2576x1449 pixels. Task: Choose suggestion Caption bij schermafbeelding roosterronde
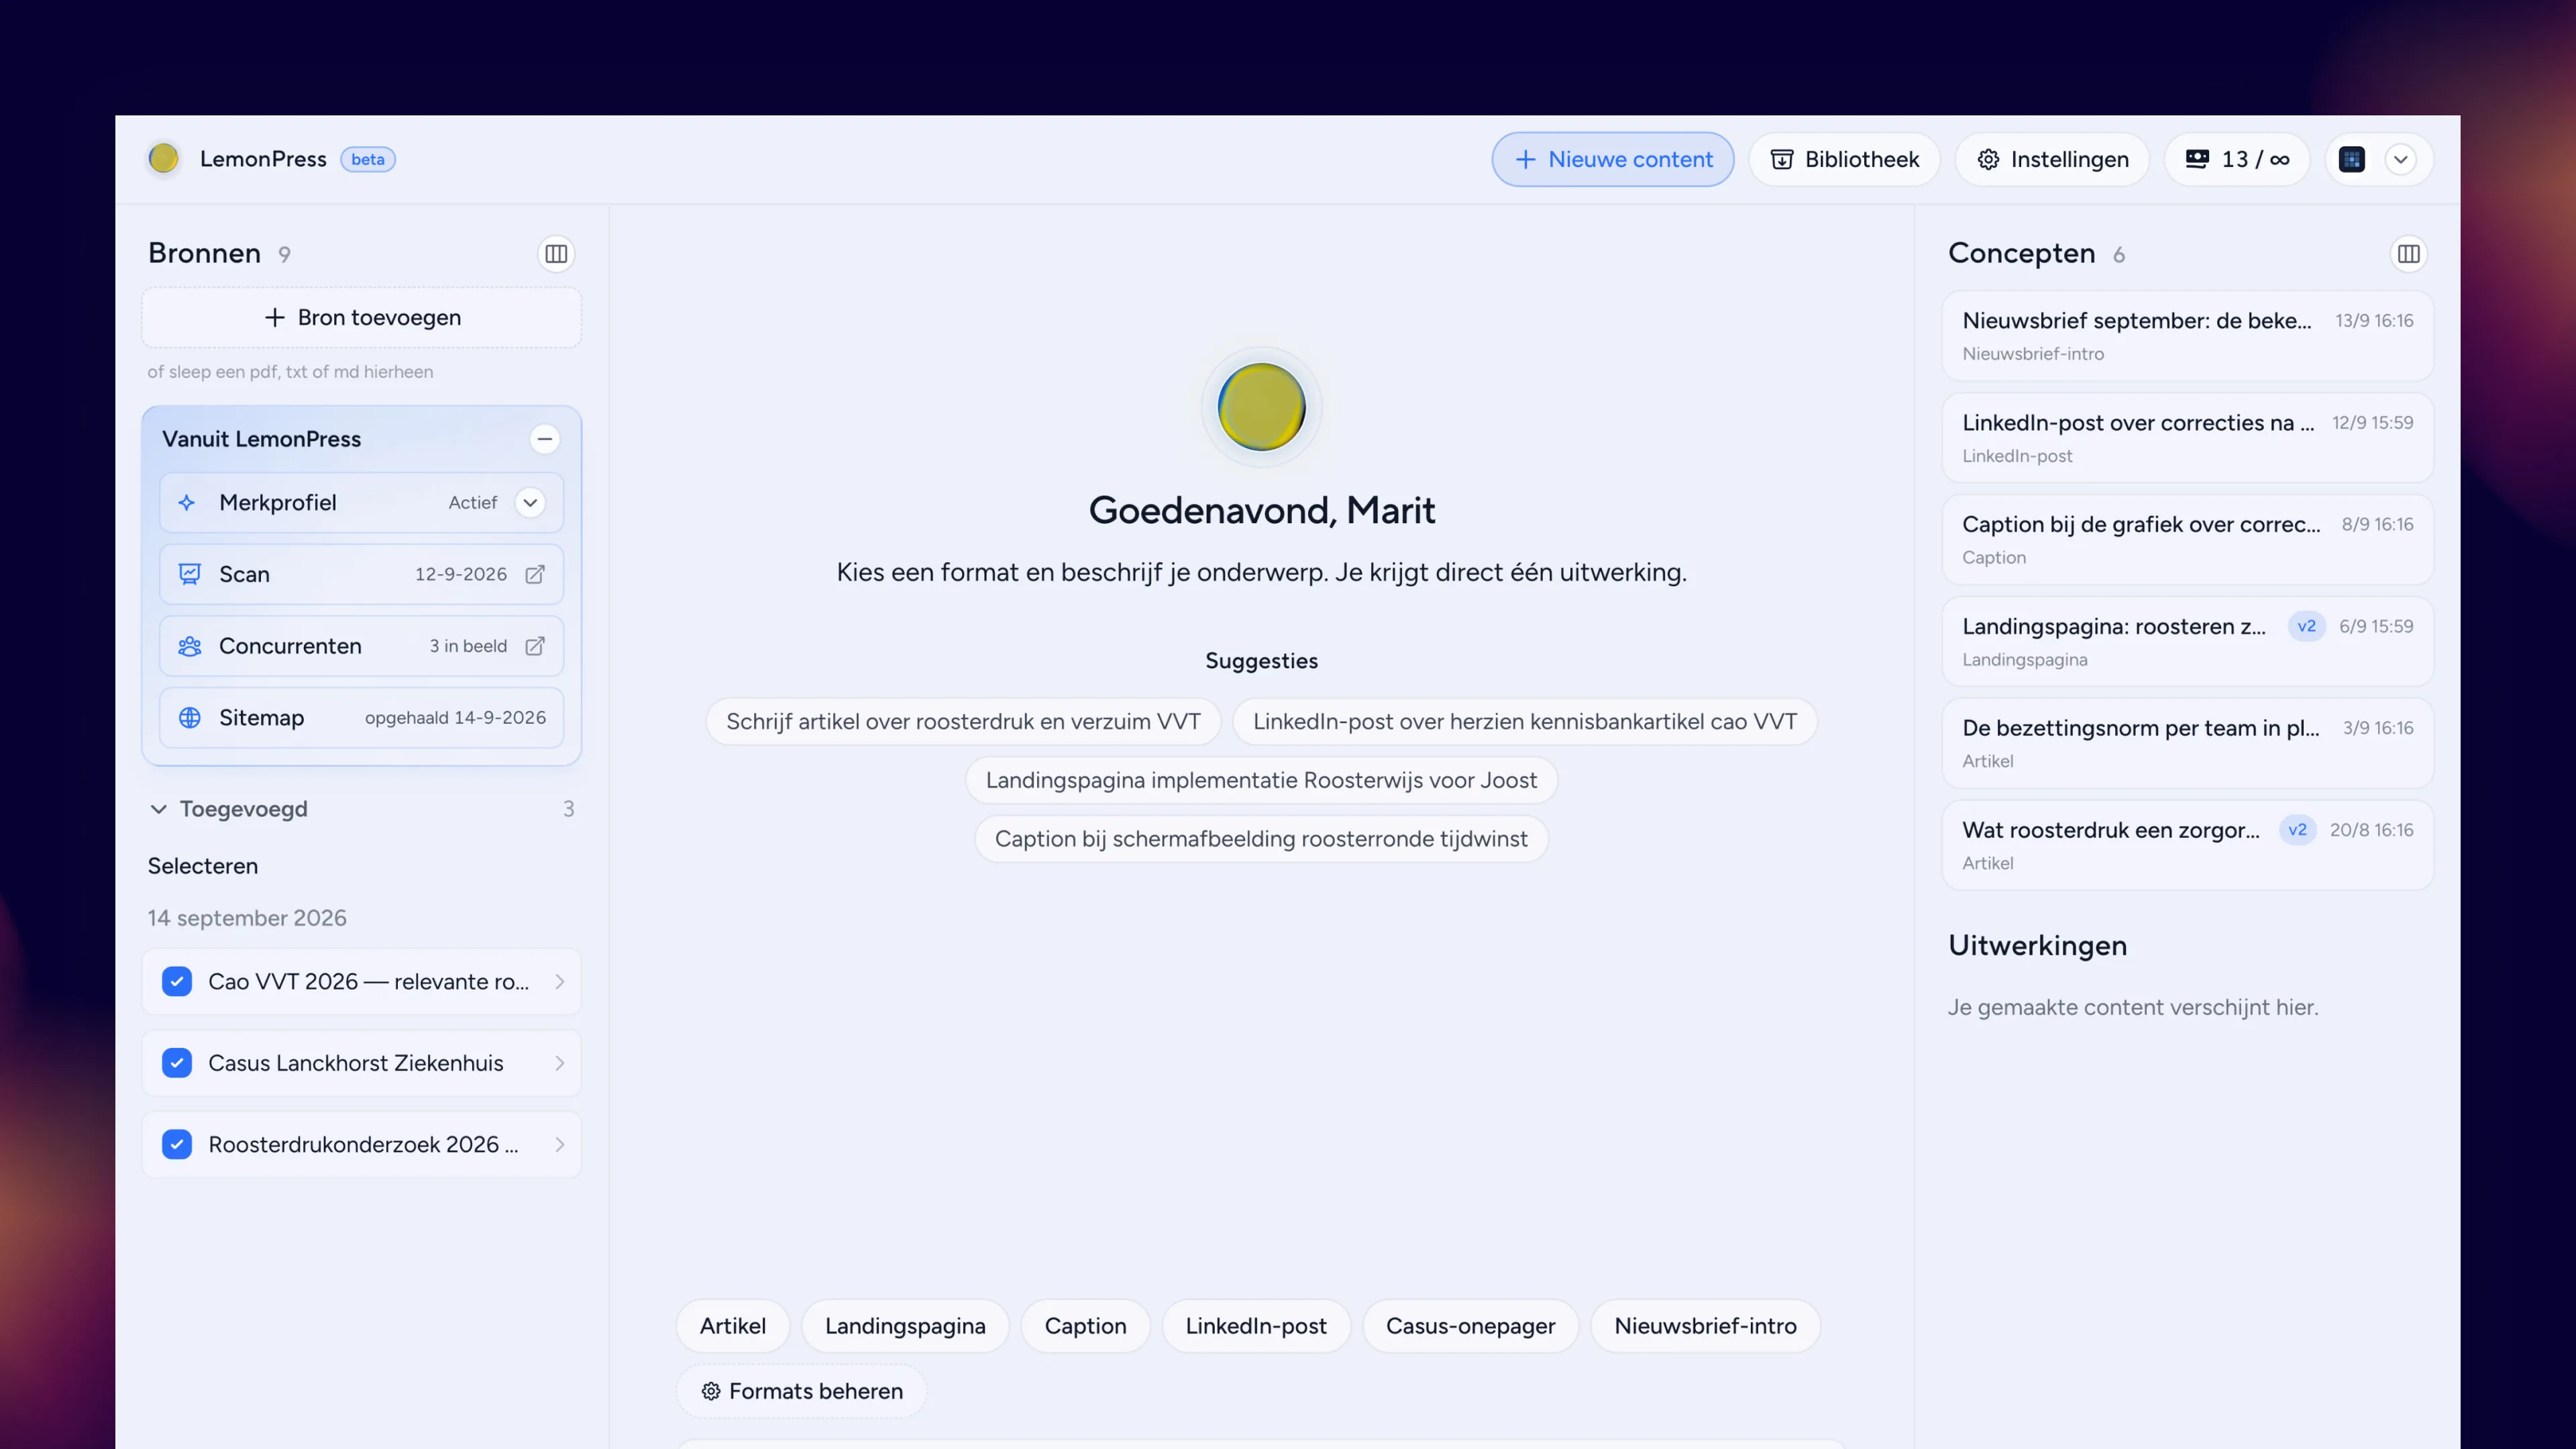pos(1261,839)
